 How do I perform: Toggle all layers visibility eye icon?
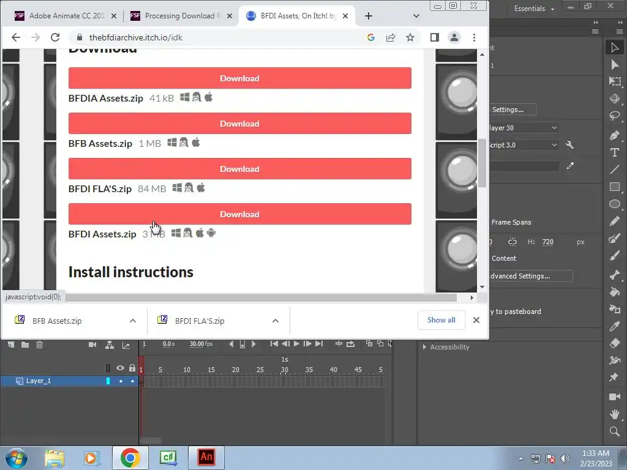[121, 368]
